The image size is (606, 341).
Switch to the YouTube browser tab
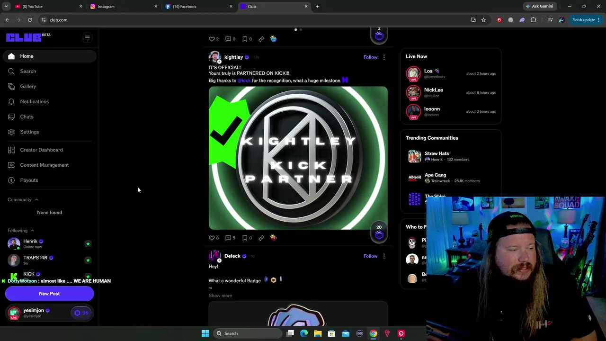(47, 6)
